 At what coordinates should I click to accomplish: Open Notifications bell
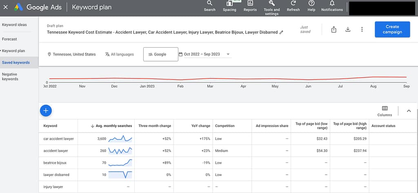[x=332, y=6]
